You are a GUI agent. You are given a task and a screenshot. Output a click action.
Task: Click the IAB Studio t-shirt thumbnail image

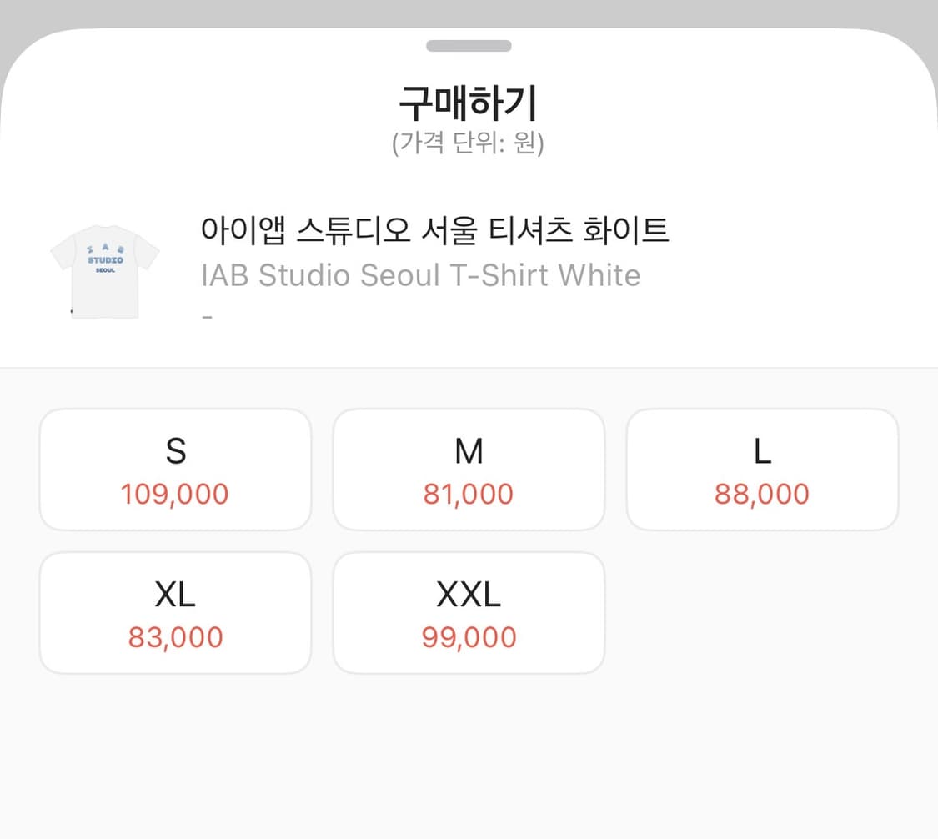click(x=104, y=269)
